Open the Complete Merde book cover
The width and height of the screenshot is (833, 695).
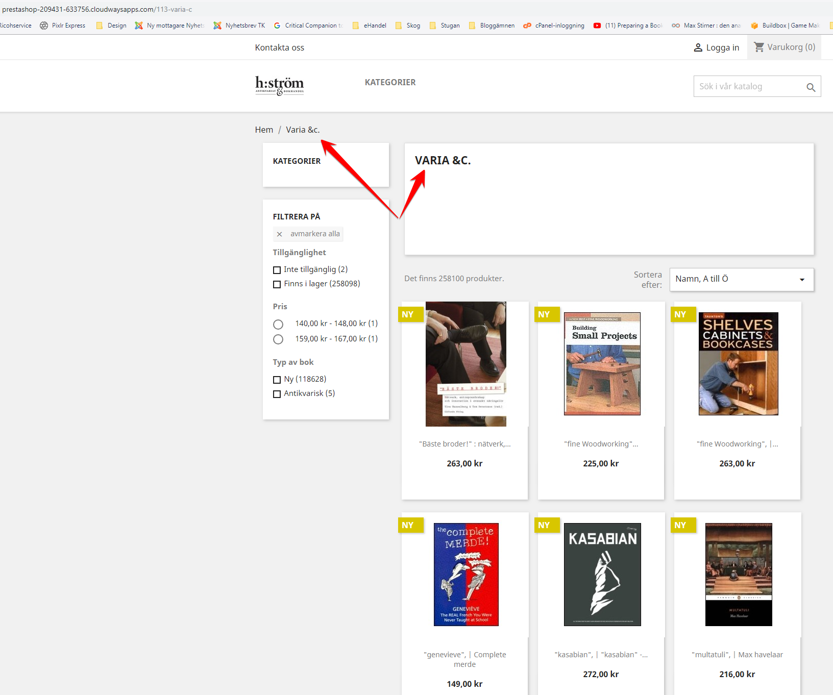pos(466,575)
